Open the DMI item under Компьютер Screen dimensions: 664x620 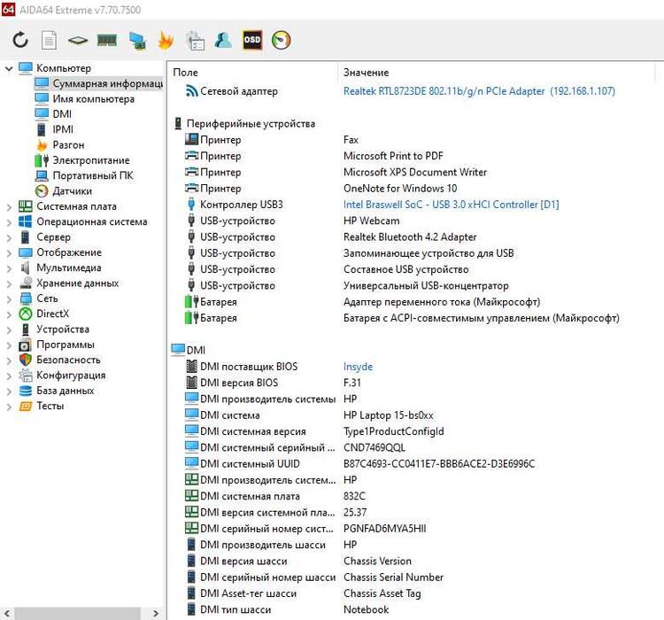click(x=62, y=114)
